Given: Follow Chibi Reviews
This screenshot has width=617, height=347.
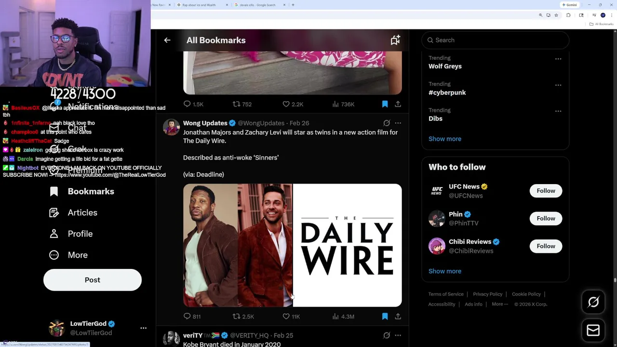Looking at the screenshot, I should click(x=546, y=246).
